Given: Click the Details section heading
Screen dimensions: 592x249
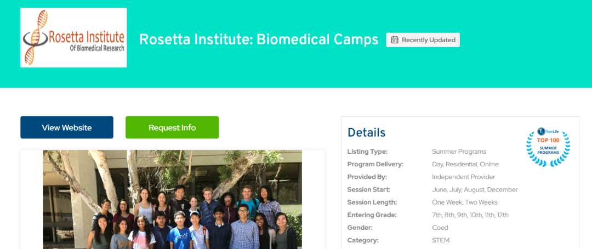Looking at the screenshot, I should 366,132.
